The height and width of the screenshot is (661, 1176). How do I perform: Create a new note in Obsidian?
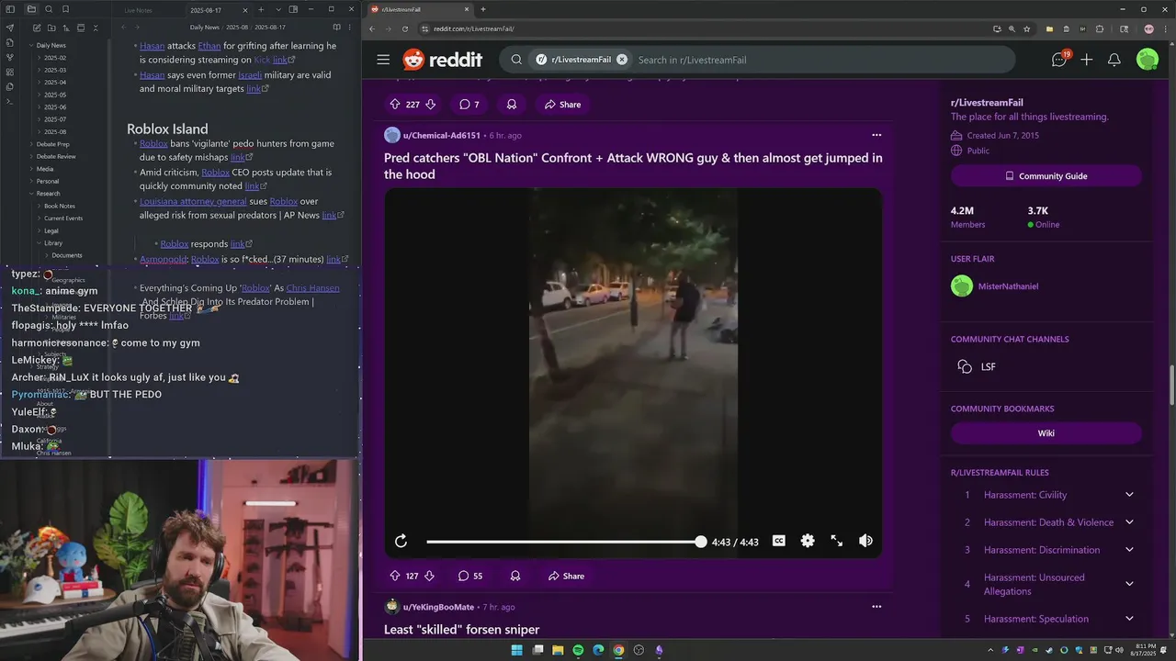(x=36, y=28)
